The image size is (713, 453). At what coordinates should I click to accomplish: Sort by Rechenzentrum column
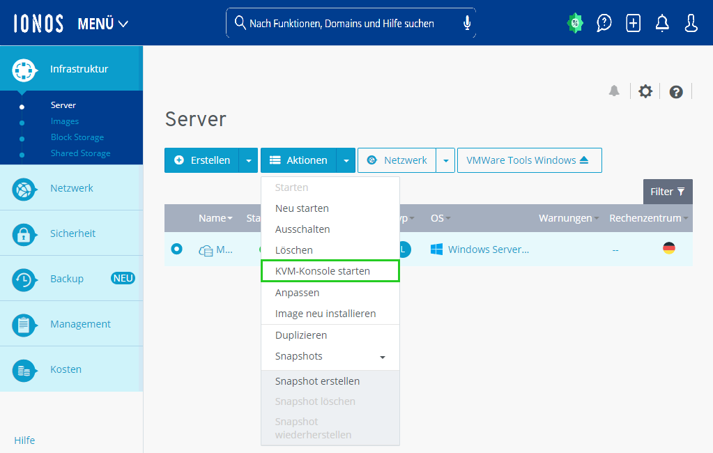pos(649,218)
